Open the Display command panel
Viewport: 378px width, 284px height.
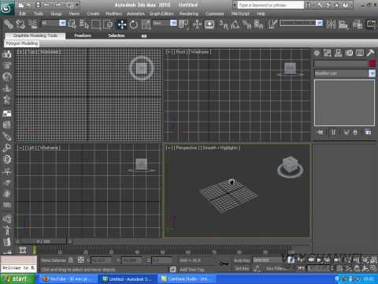click(x=360, y=53)
